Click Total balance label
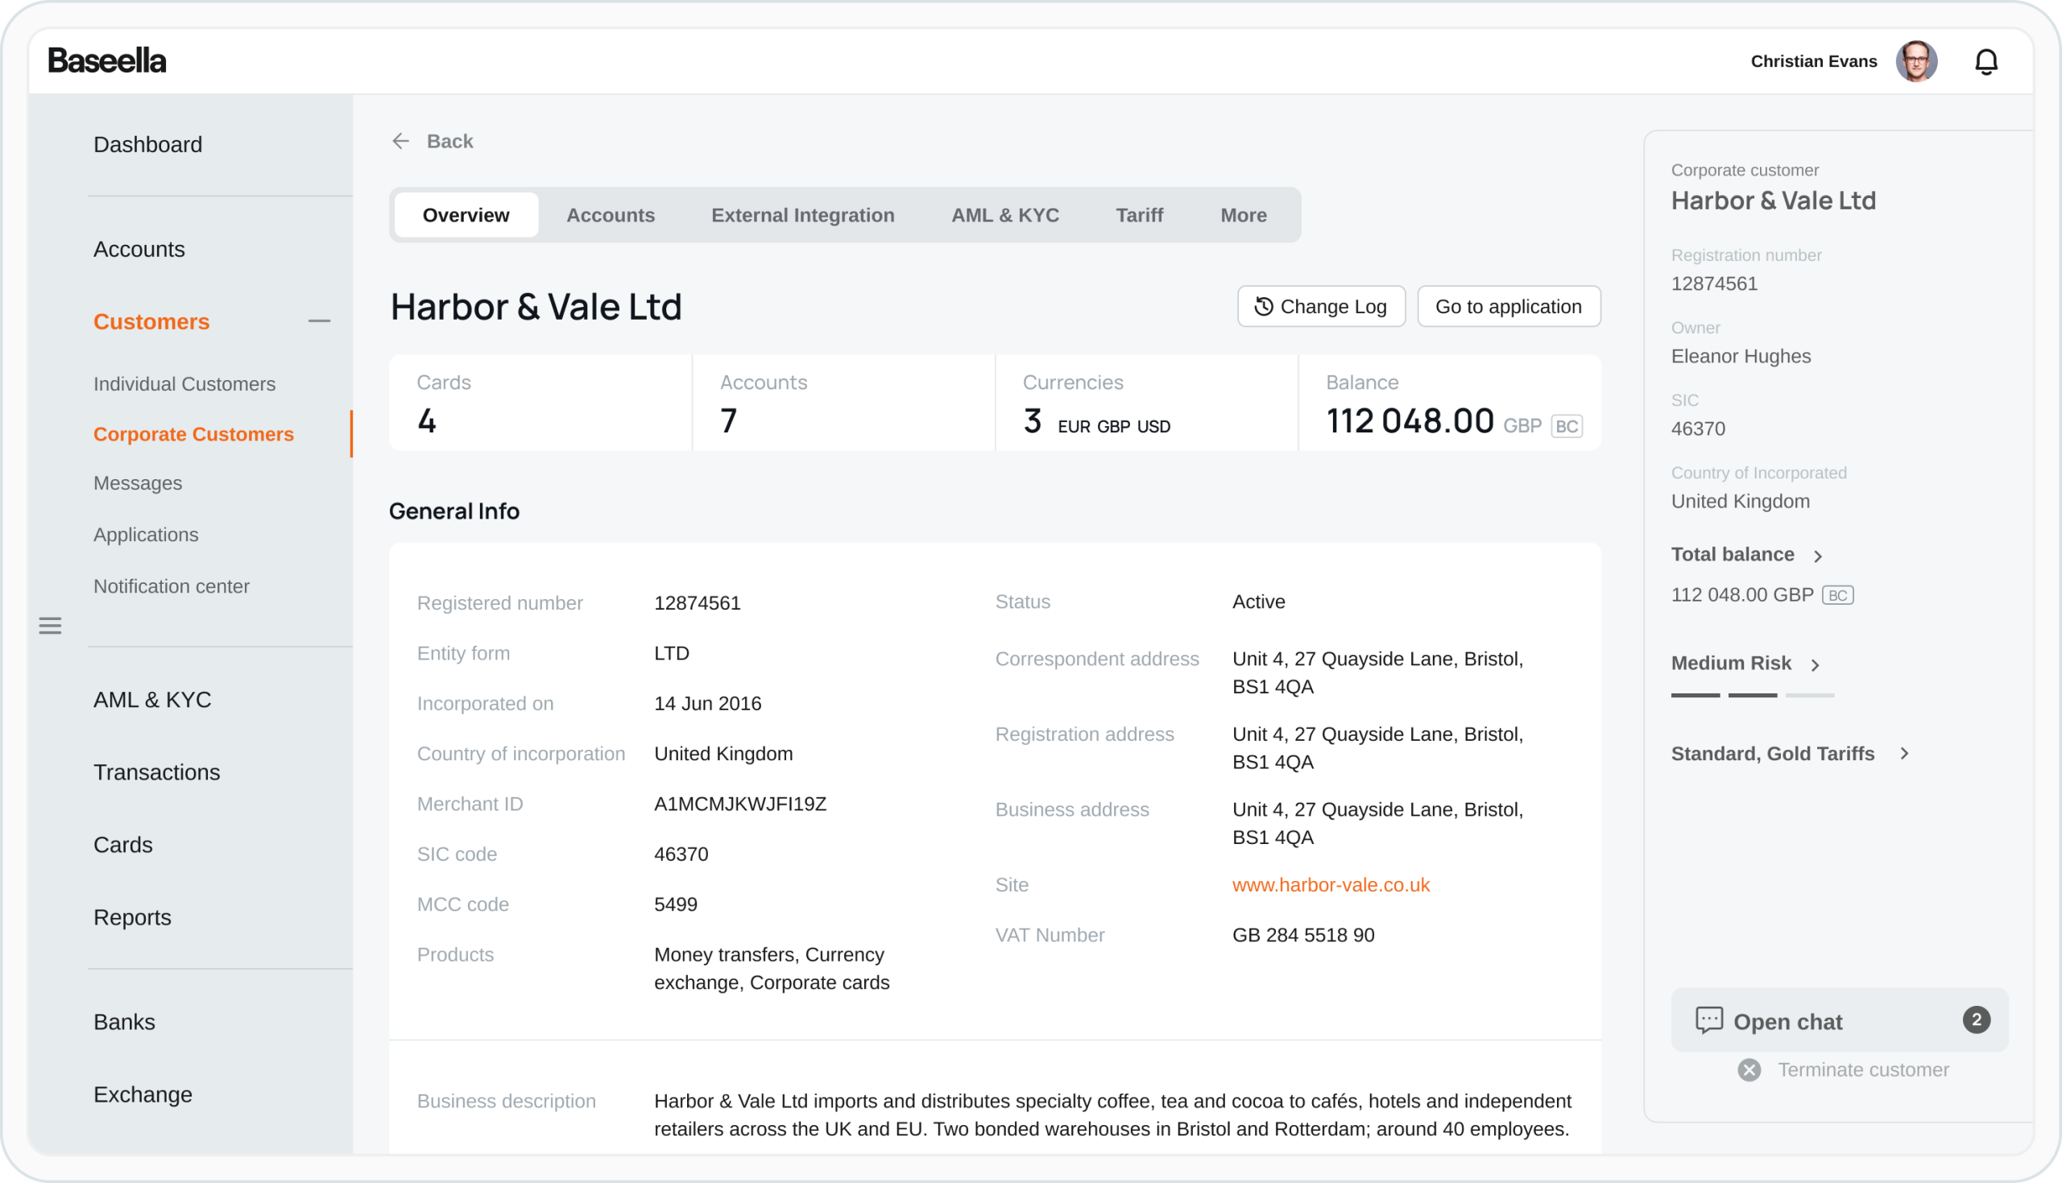This screenshot has width=2062, height=1183. click(1732, 555)
